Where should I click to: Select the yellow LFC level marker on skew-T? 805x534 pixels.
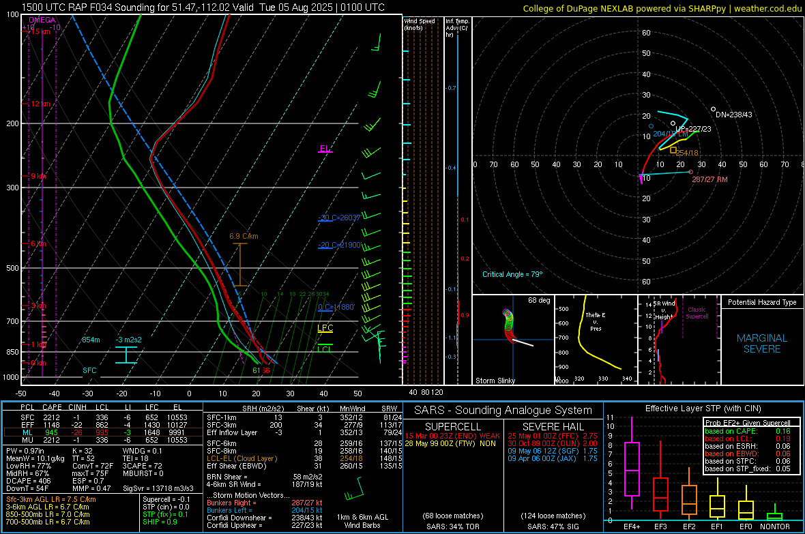click(325, 328)
